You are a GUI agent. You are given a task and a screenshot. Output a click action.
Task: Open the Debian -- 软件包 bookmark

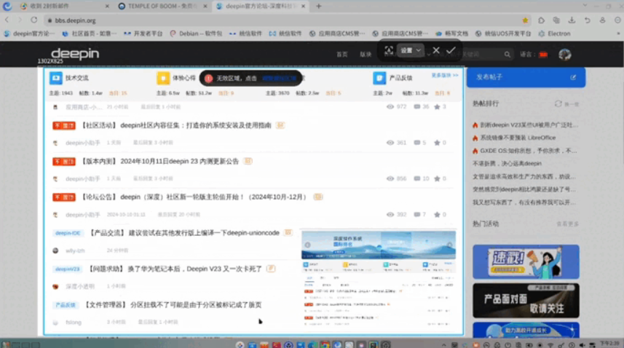[196, 33]
